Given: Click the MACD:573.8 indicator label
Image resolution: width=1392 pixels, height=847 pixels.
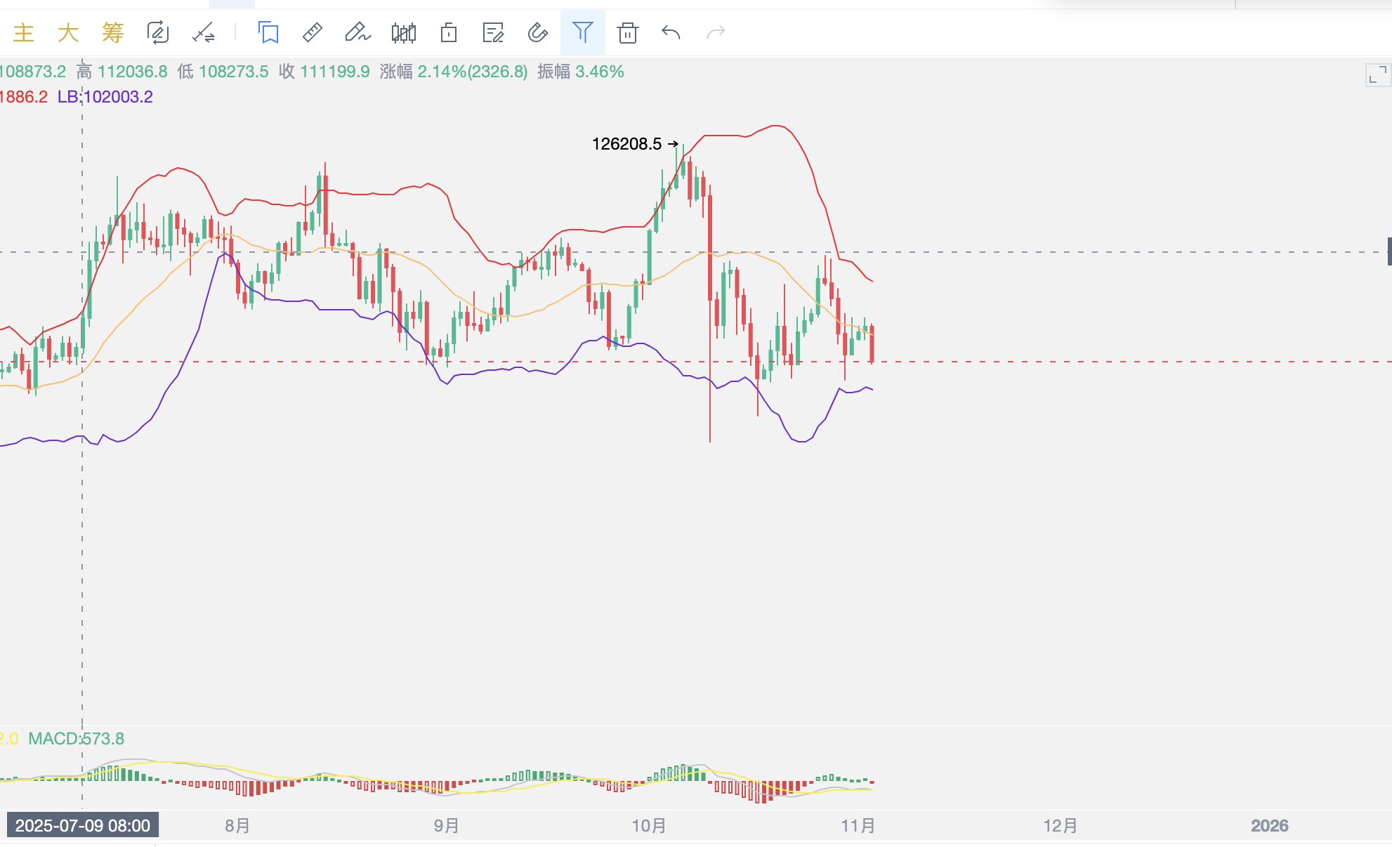Looking at the screenshot, I should click(x=76, y=739).
